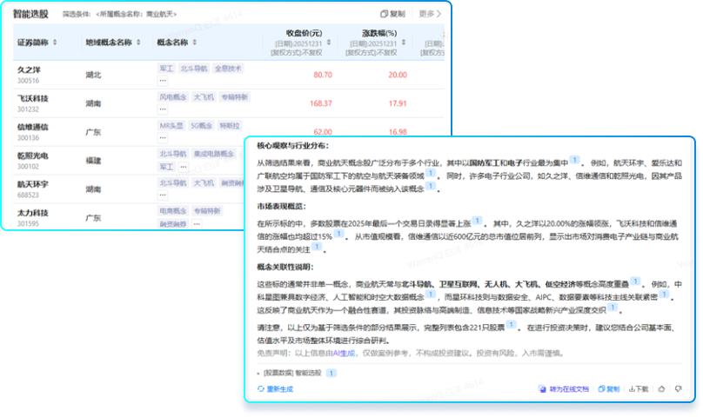Expand more concept tags for 久之洋

163,81
